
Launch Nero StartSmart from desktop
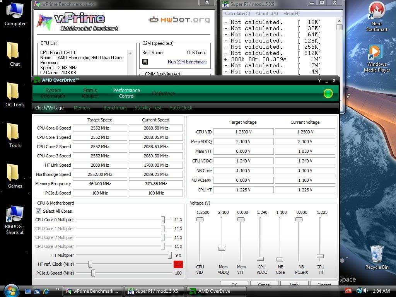377,16
